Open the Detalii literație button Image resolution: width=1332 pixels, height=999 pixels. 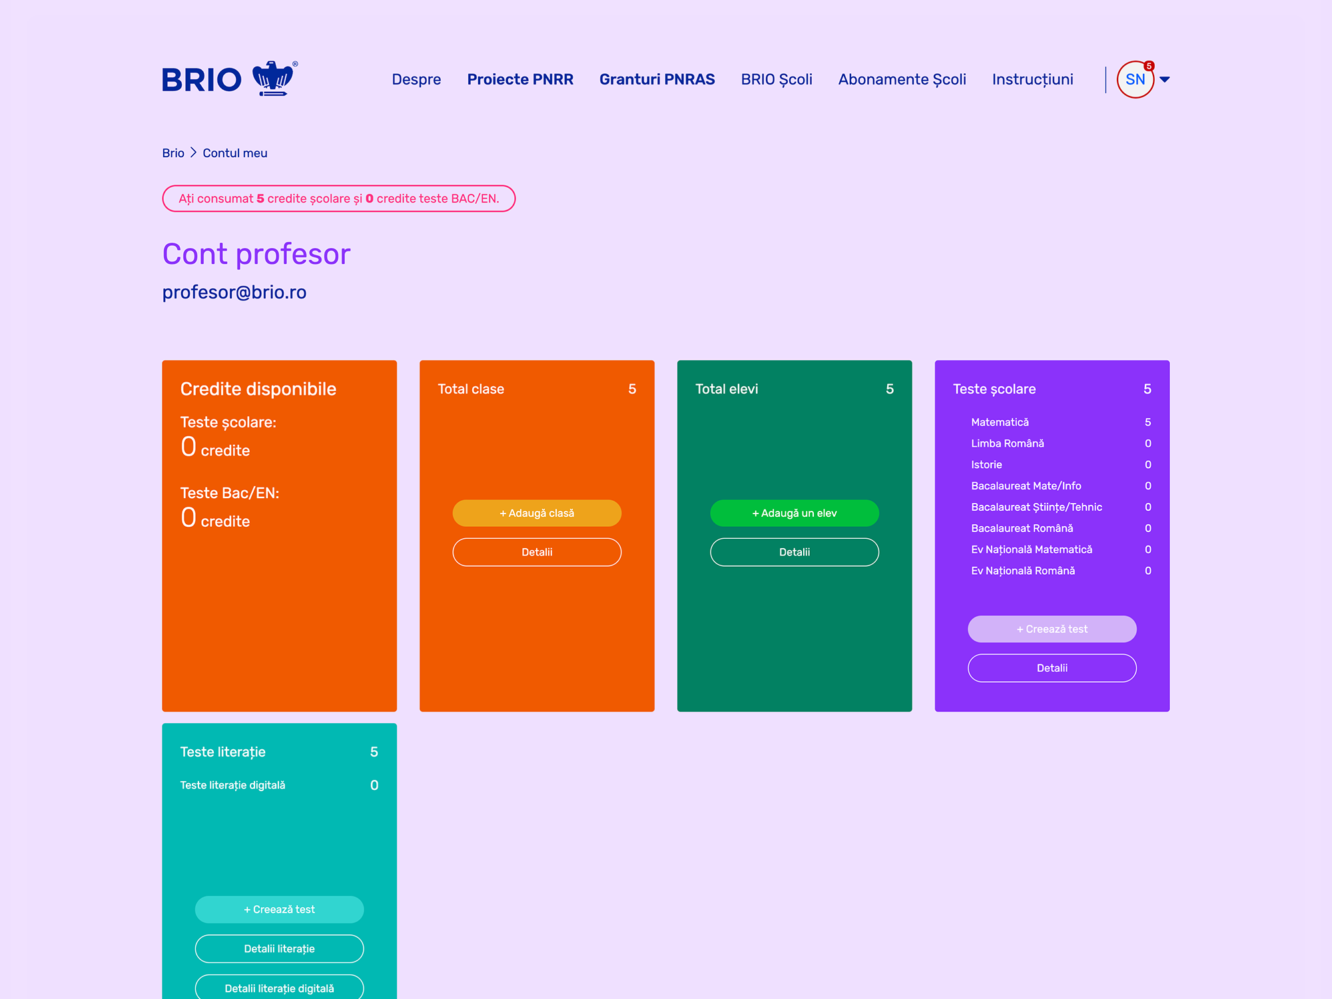pos(279,949)
